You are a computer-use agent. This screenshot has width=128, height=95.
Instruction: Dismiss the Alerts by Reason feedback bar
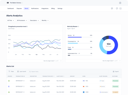coord(120,61)
